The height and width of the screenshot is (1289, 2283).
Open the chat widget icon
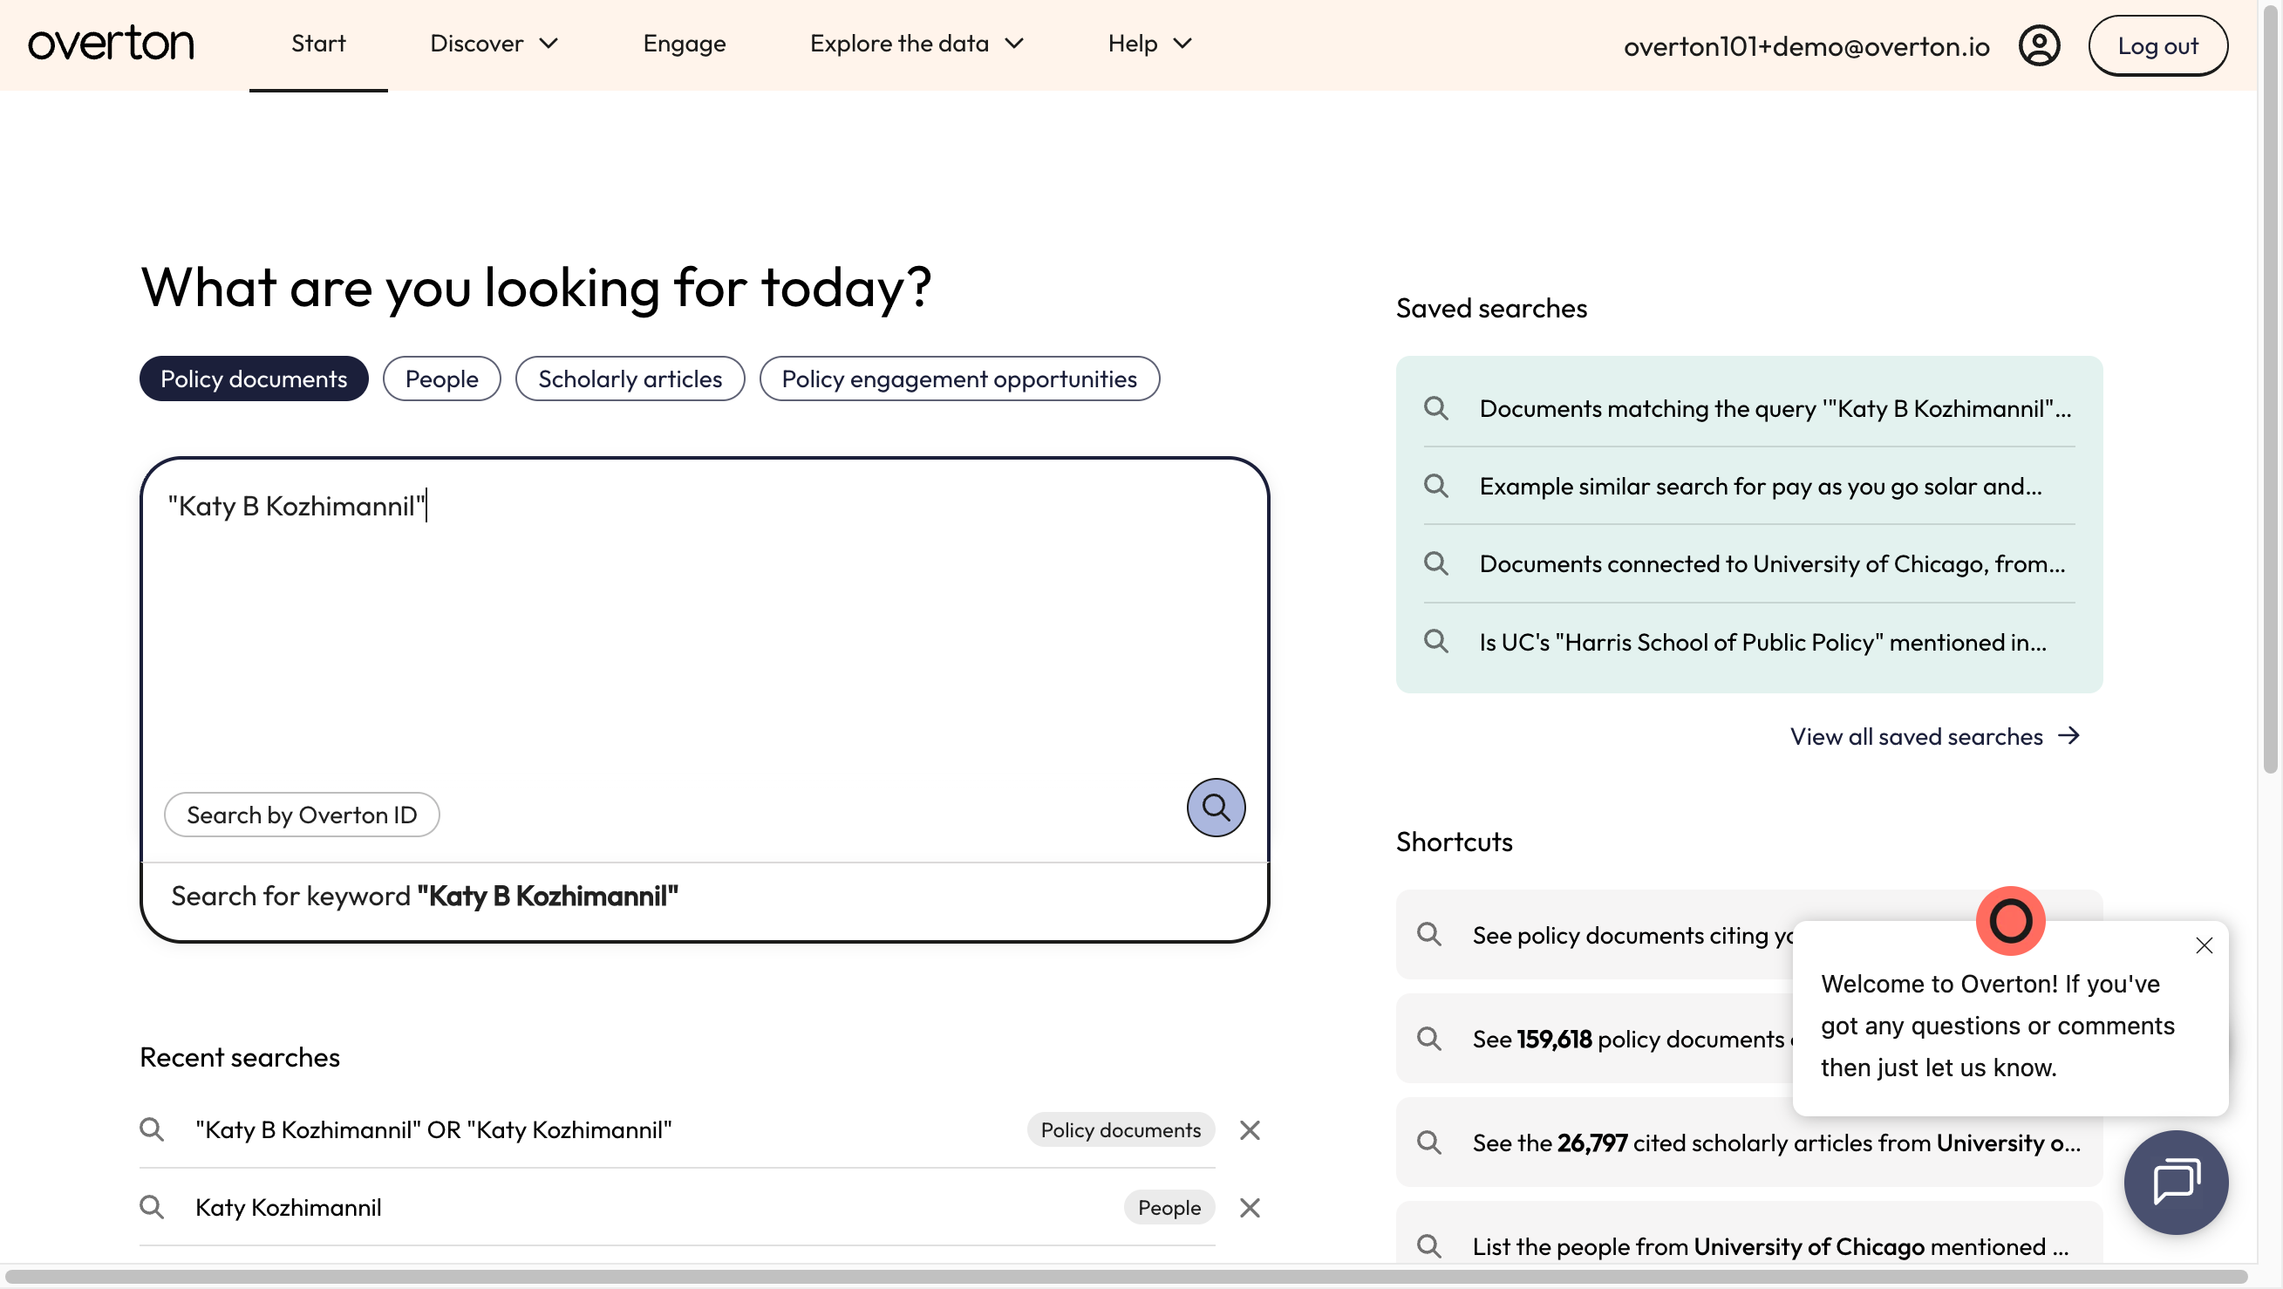click(x=2175, y=1181)
